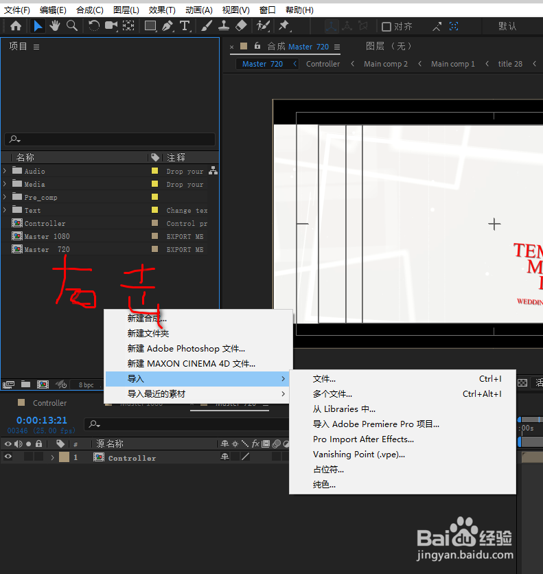Click the 默认 workspace button
543x574 pixels.
507,26
